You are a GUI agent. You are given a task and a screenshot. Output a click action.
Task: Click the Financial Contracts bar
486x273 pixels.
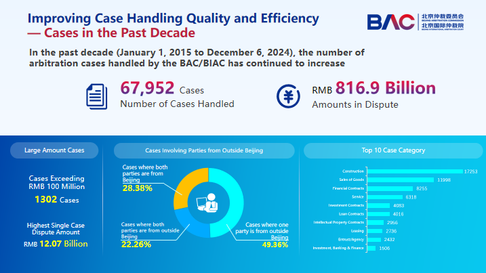point(390,188)
